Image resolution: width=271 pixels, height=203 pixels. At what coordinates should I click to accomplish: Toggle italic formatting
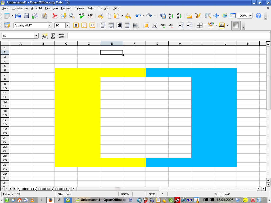click(x=84, y=25)
